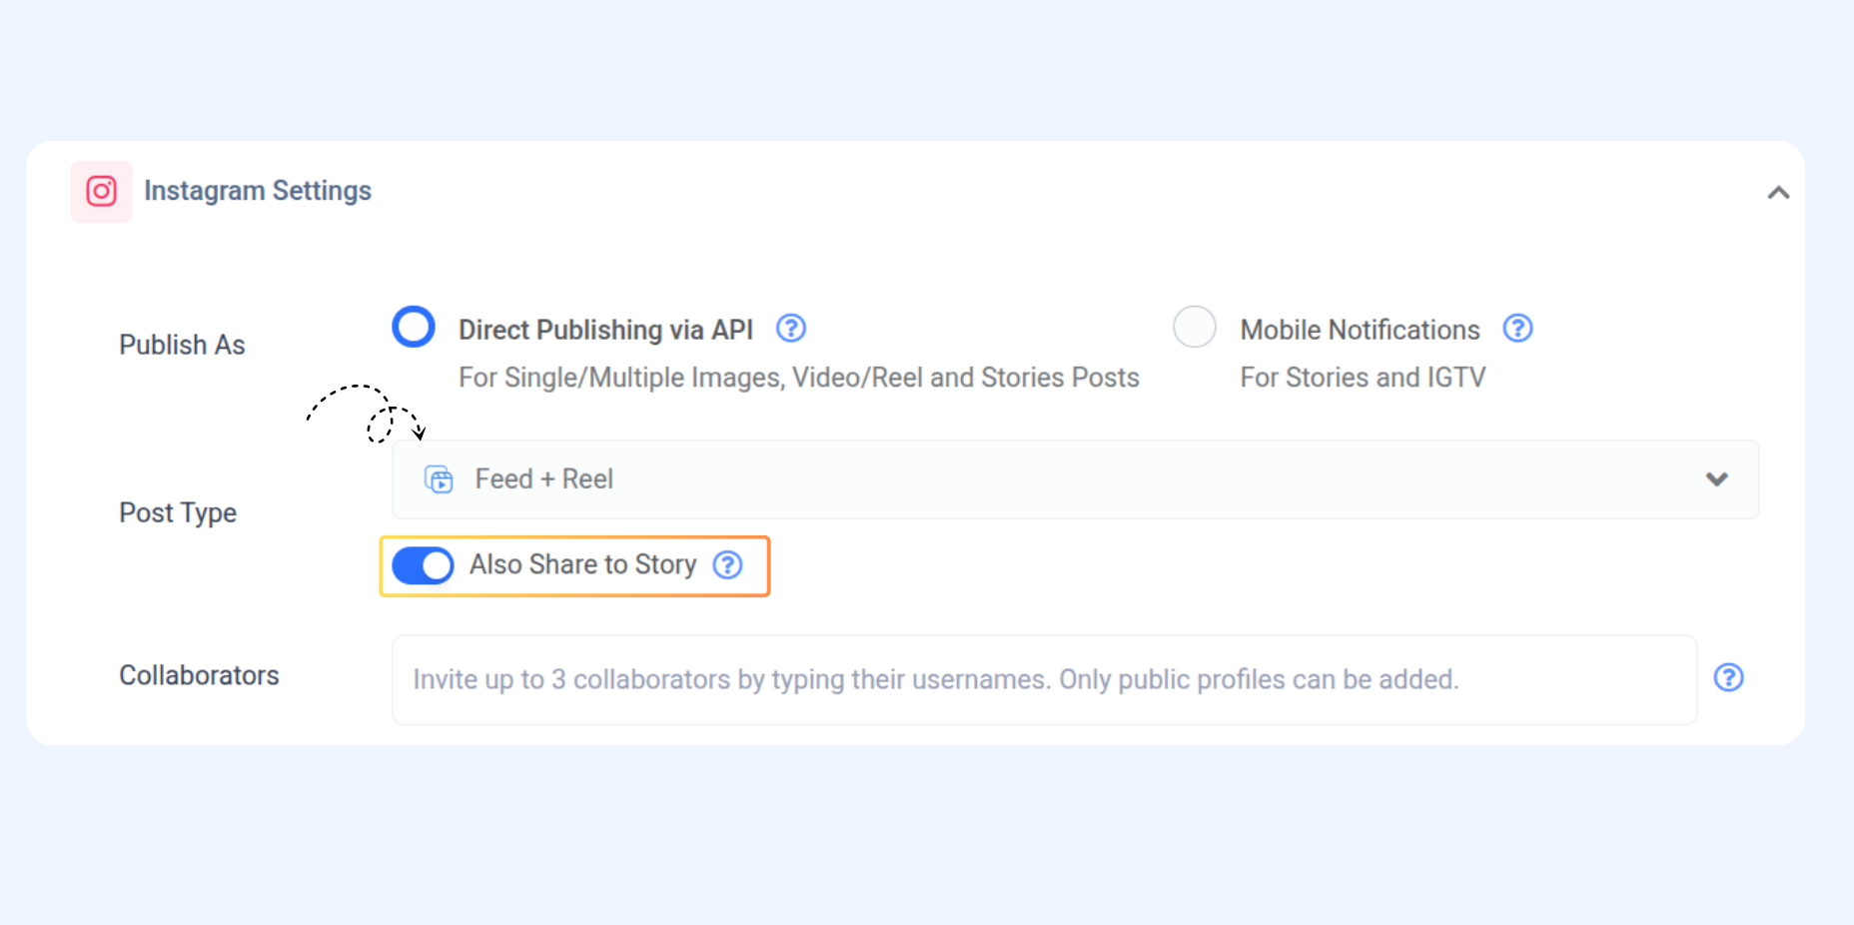Click the Feed + Reel dropdown text

pyautogui.click(x=543, y=479)
